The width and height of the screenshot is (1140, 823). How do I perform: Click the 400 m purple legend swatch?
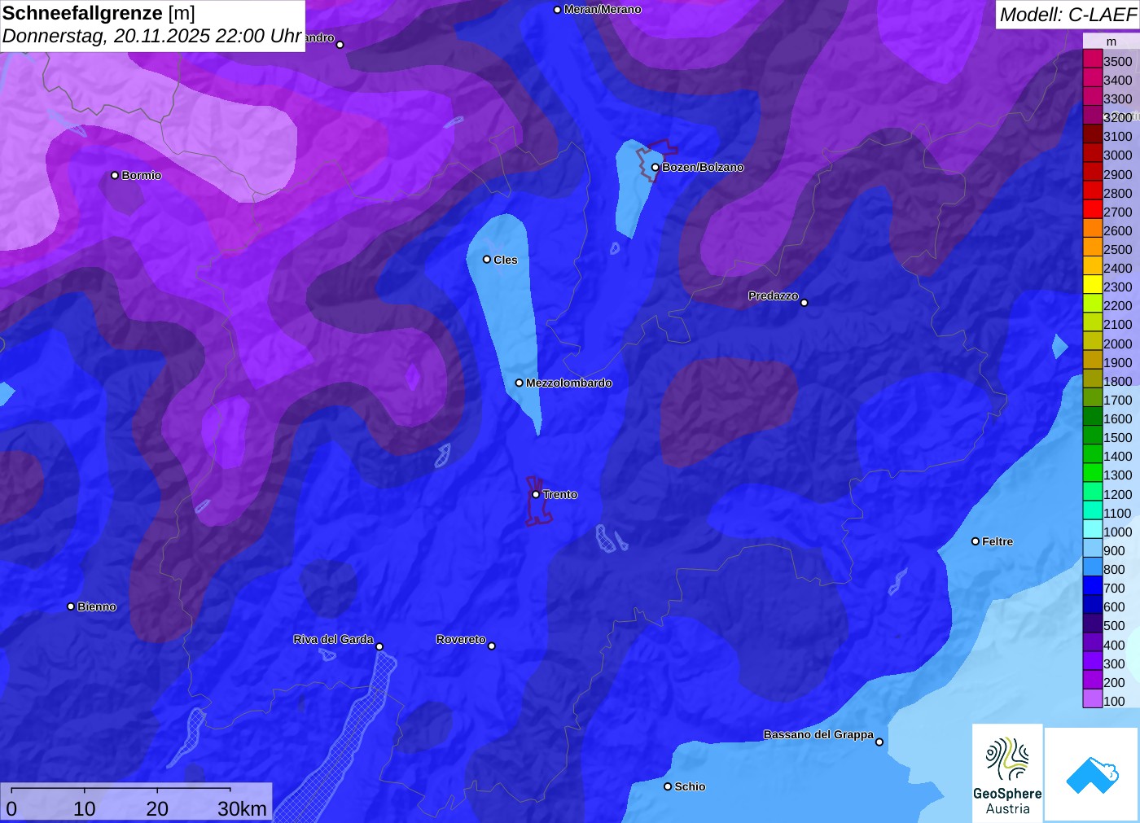[x=1093, y=642]
